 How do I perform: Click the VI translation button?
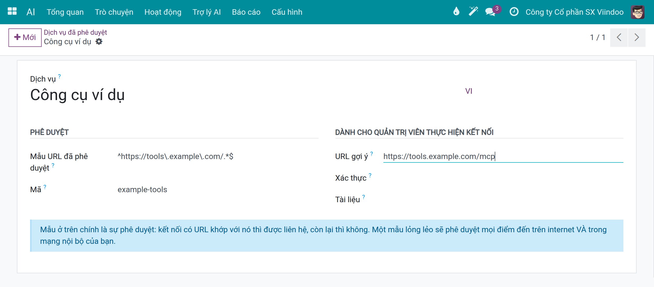coord(469,91)
